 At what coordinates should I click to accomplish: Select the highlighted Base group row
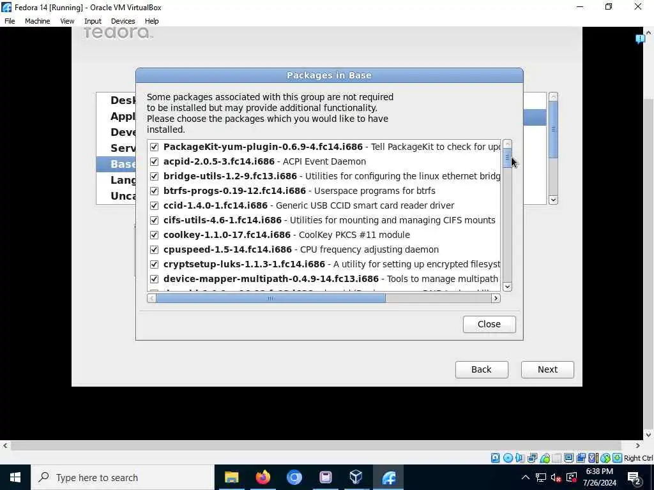coord(116,164)
